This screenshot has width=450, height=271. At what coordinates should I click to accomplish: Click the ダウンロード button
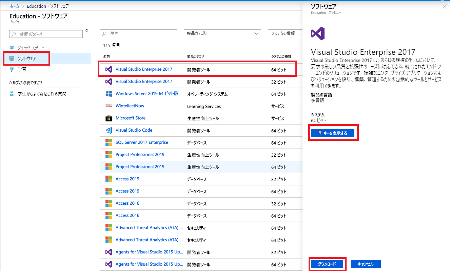tap(327, 264)
